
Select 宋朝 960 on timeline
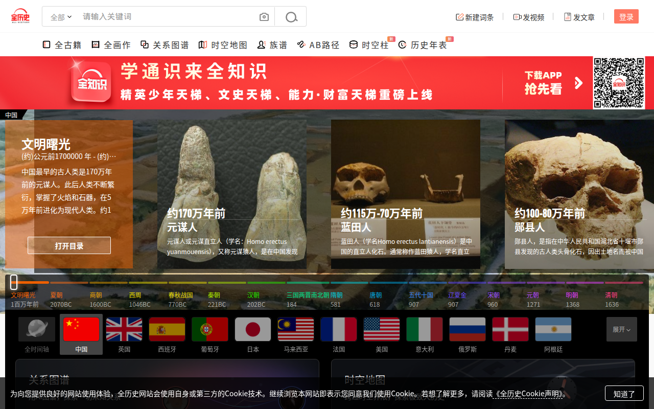[x=493, y=300]
